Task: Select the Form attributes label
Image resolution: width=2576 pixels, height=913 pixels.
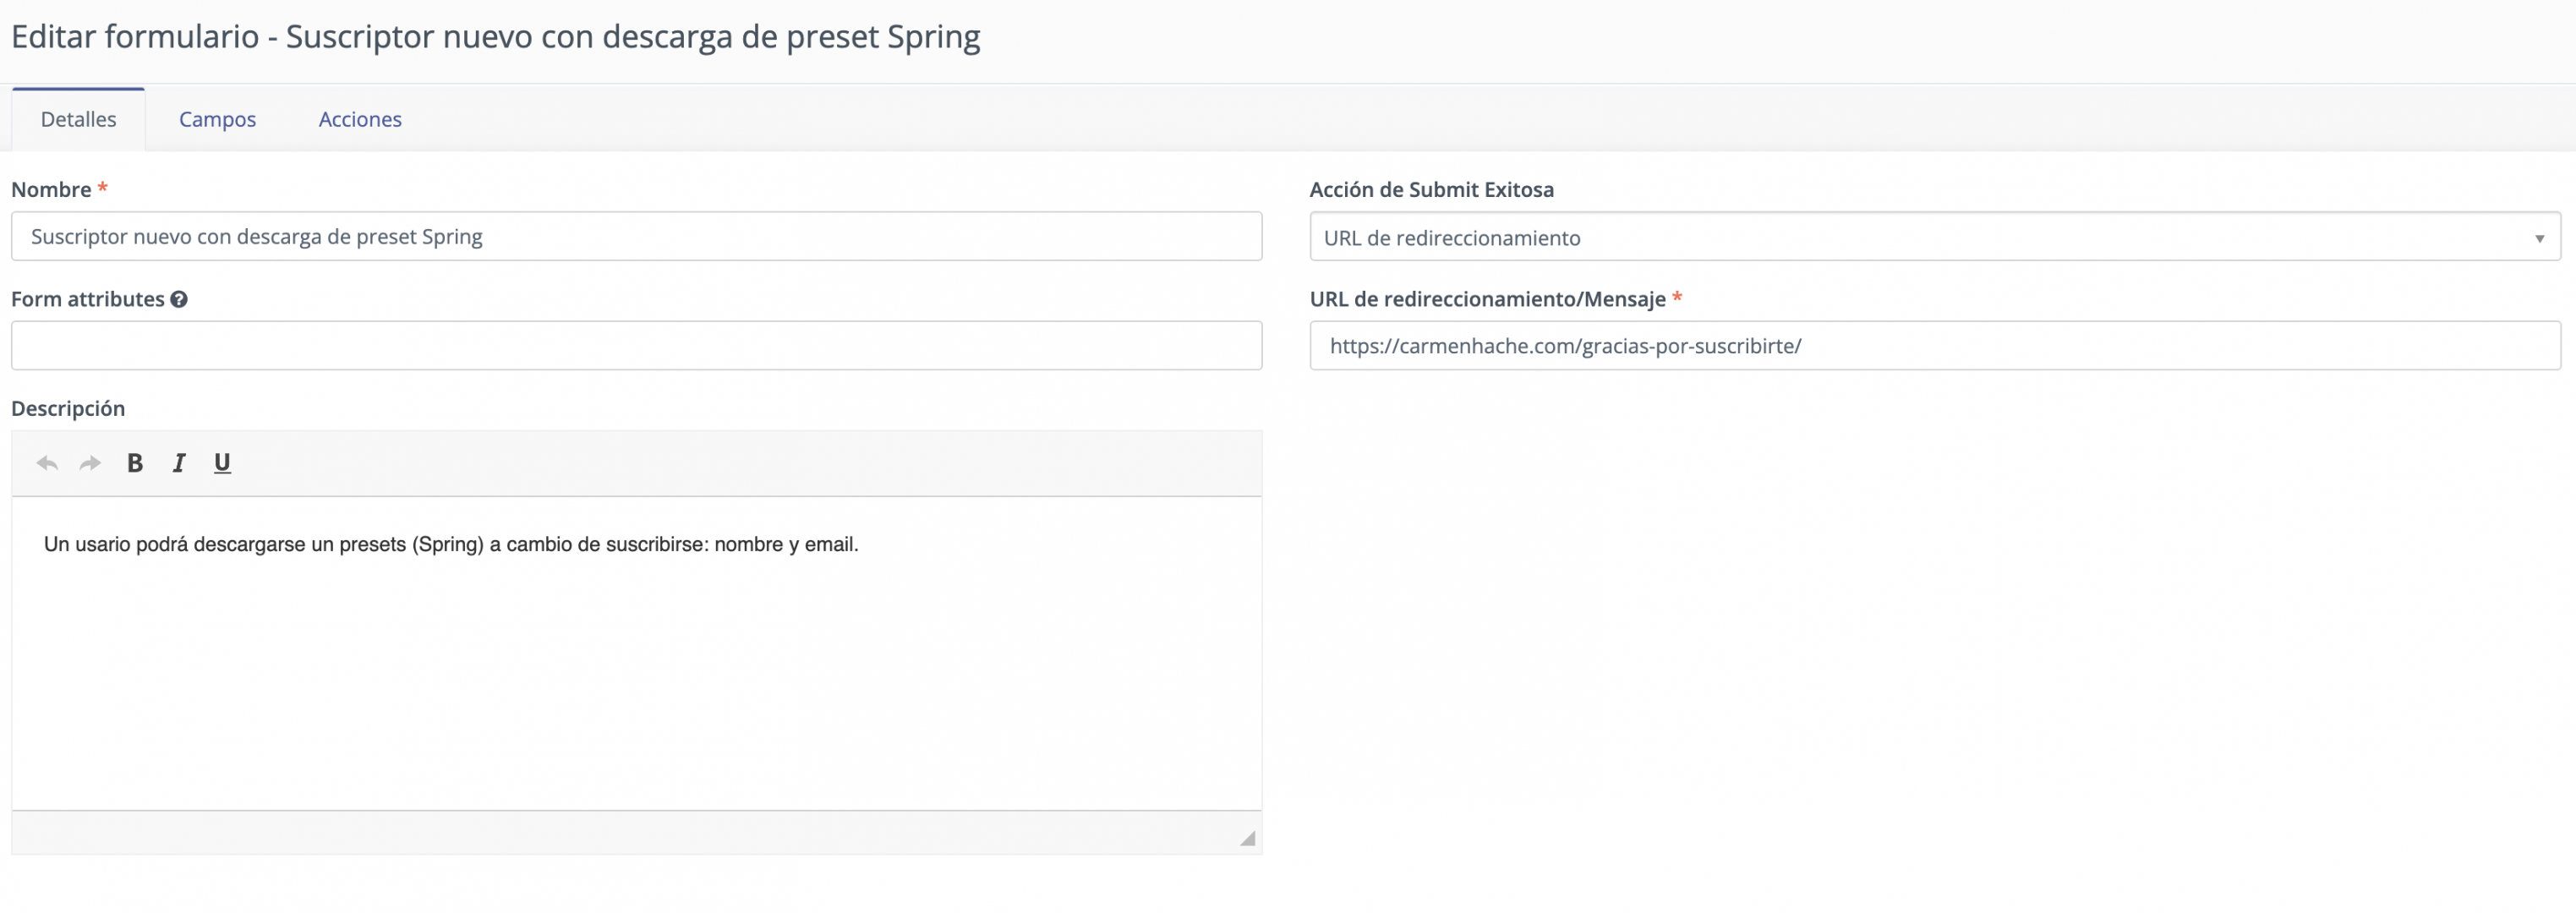Action: tap(88, 299)
